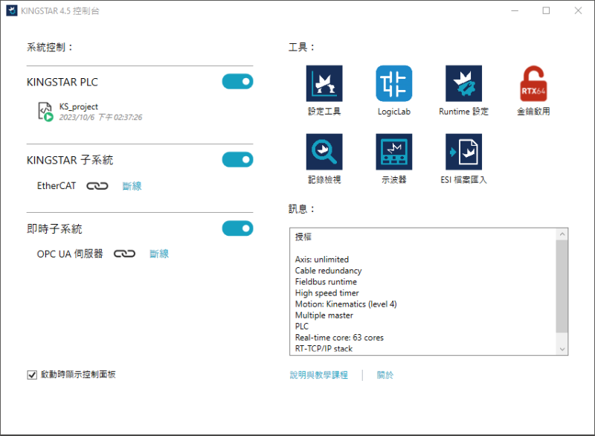Click the KINGSTAR app icon in title bar
Image resolution: width=595 pixels, height=436 pixels.
click(x=12, y=10)
